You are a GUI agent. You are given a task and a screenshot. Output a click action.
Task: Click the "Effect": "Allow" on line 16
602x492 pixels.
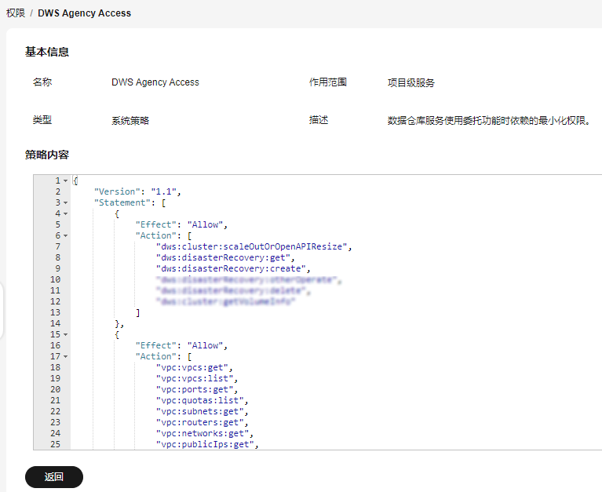(181, 345)
